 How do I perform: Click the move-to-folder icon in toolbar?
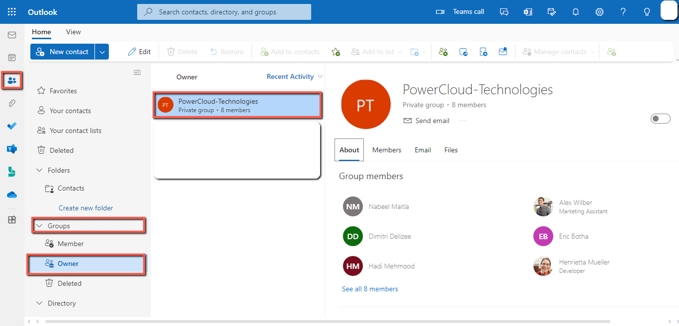(415, 52)
